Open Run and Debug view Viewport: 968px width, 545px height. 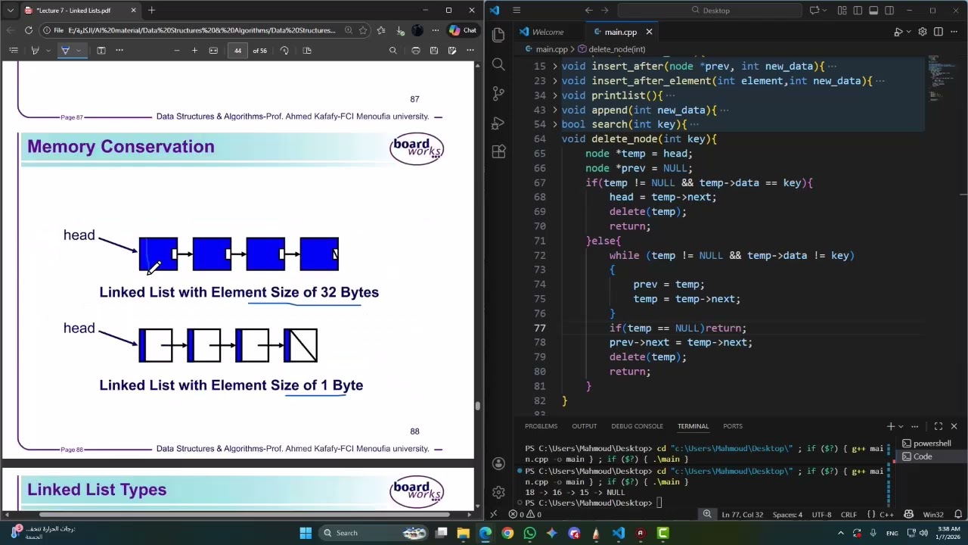click(x=498, y=123)
